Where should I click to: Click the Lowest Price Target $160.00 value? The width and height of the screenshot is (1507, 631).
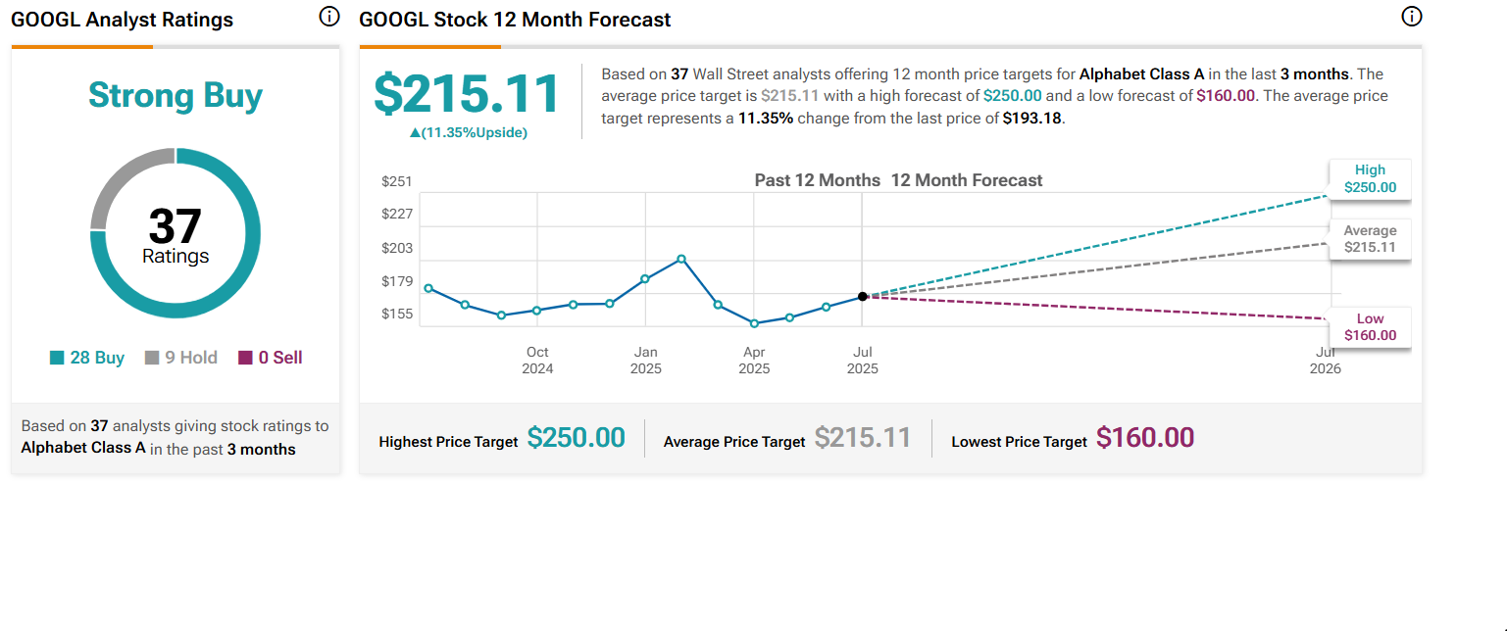tap(1144, 439)
